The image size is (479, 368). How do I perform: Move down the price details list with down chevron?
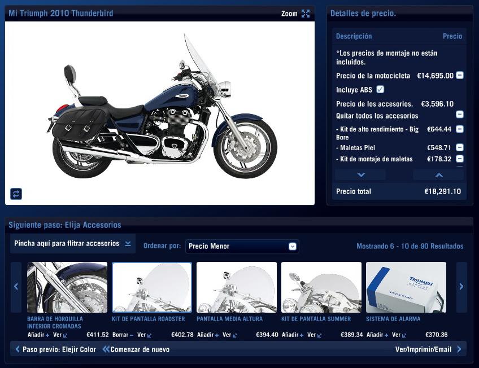point(361,175)
